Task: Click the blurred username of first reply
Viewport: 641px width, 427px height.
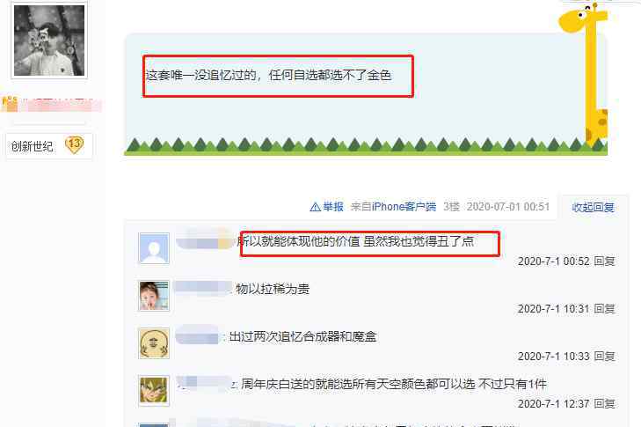Action: point(204,240)
